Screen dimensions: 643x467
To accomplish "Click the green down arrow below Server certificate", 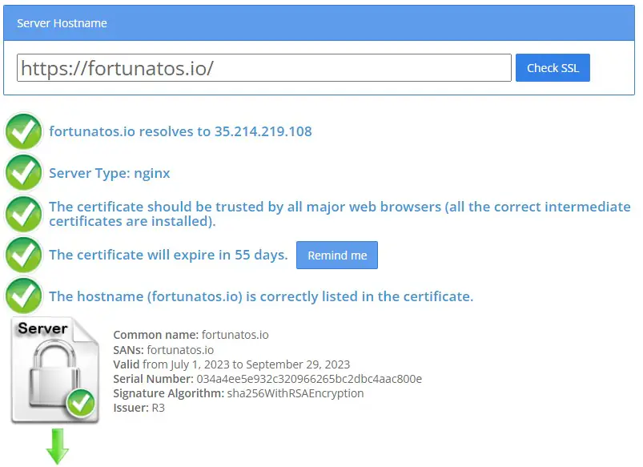I will [x=57, y=446].
